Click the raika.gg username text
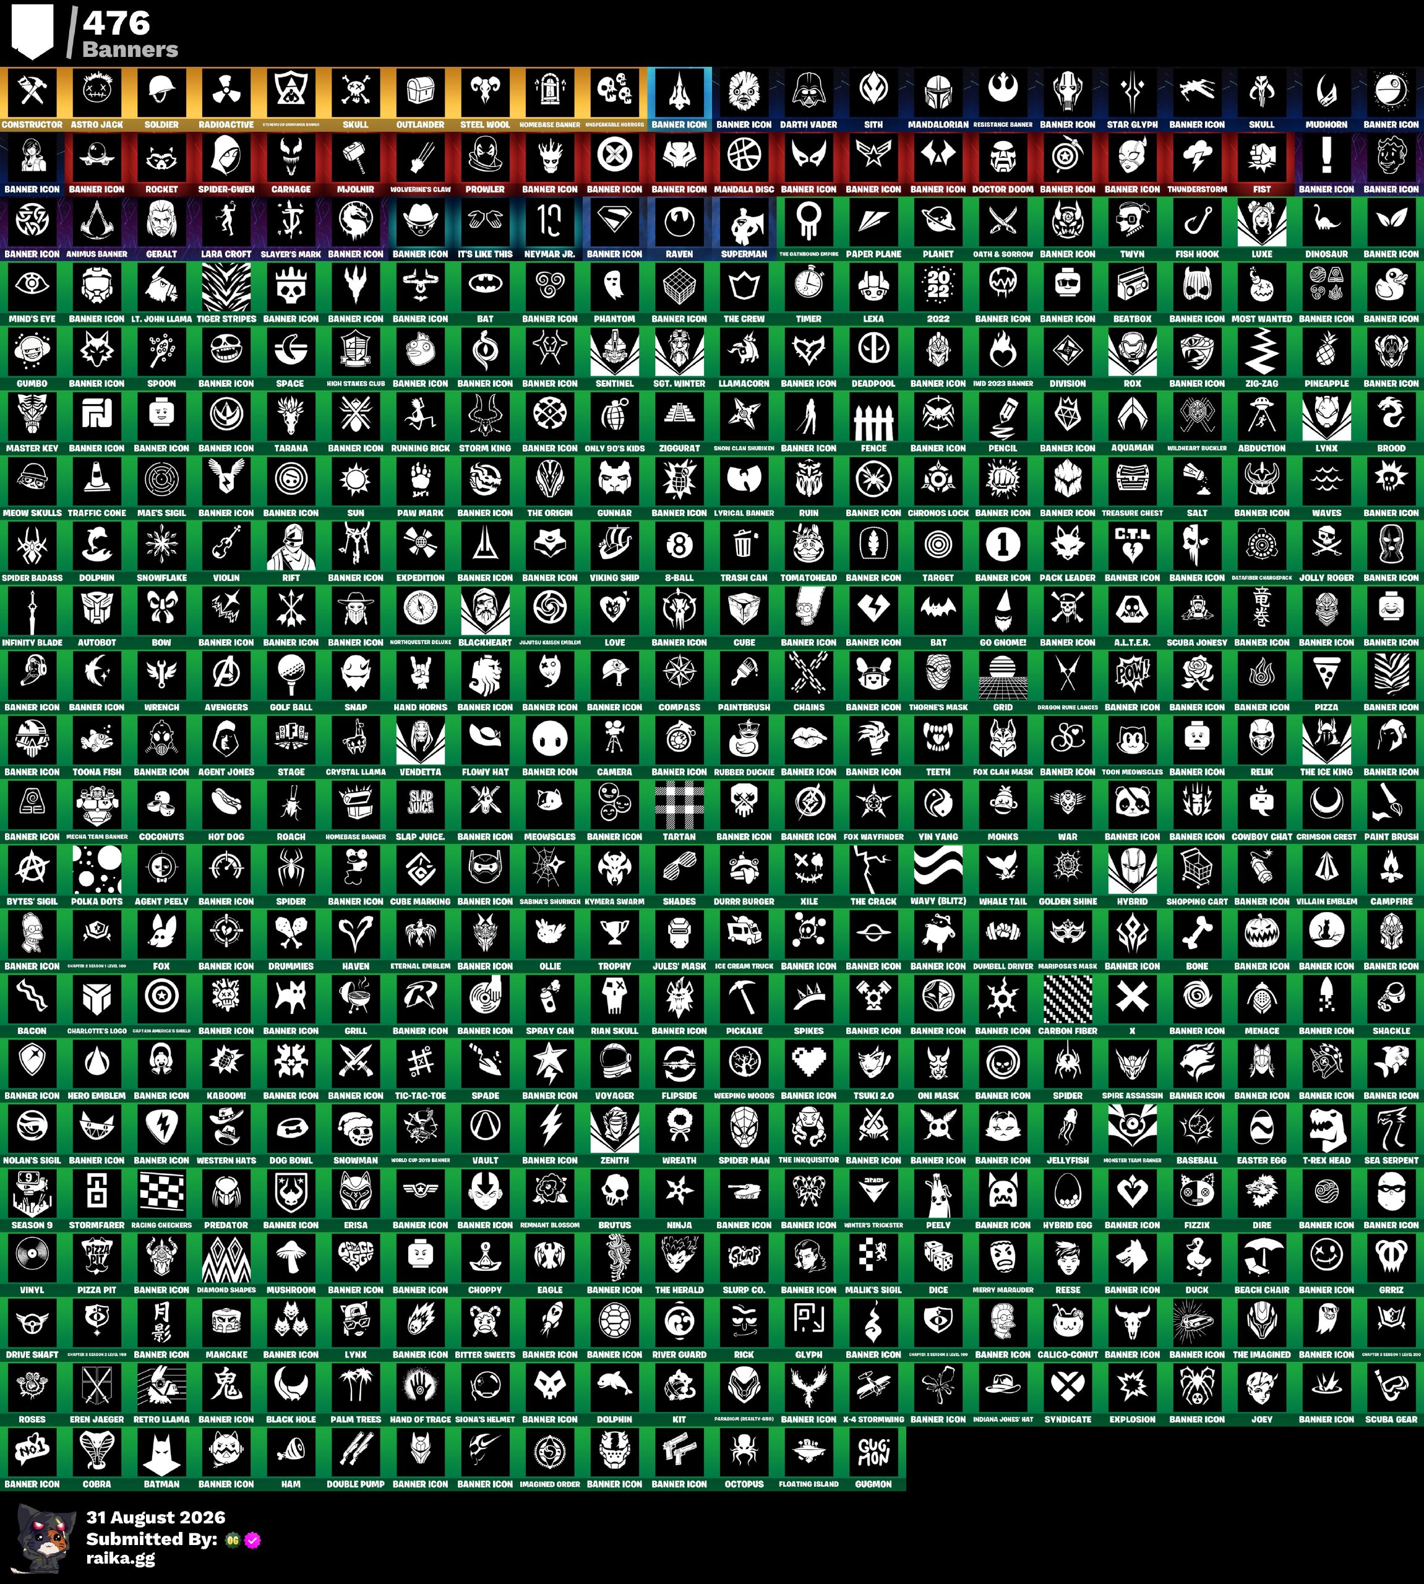Screen dimensions: 1424x1584 pos(121,1558)
